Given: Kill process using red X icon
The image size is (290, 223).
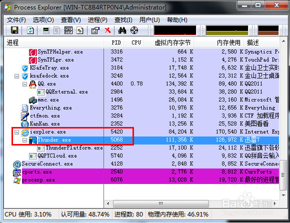Looking at the screenshot, I should coord(107,30).
